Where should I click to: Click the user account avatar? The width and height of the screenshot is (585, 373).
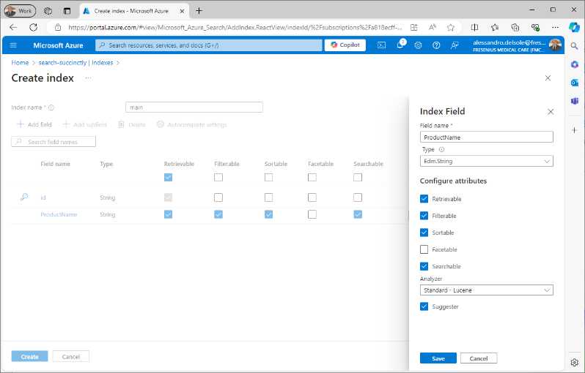[555, 45]
